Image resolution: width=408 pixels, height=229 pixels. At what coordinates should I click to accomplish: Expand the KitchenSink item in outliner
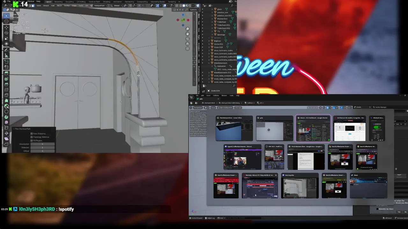tap(212, 19)
